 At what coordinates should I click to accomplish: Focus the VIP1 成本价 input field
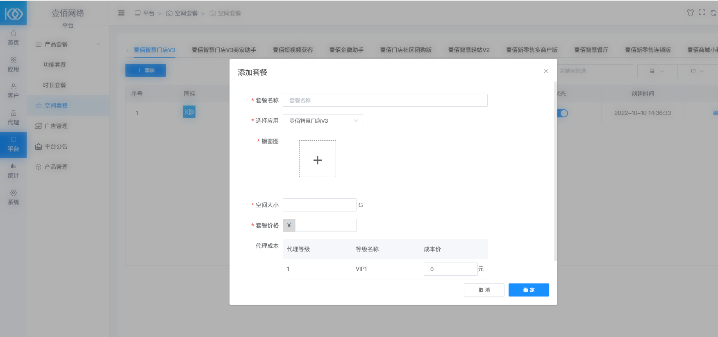451,269
